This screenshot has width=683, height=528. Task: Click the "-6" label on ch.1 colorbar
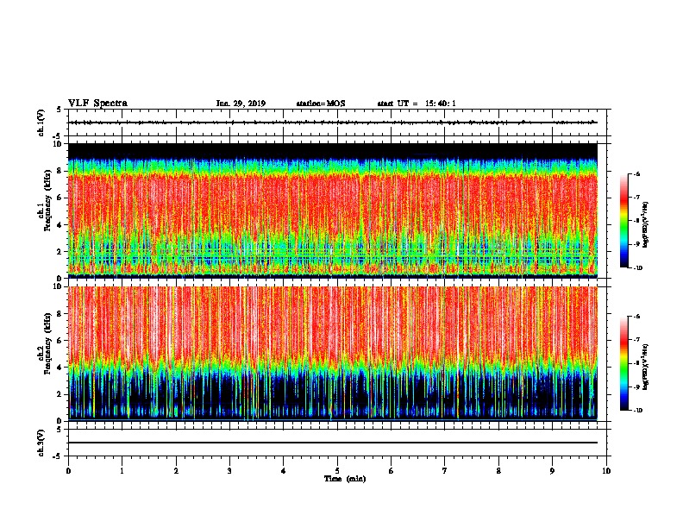(636, 173)
